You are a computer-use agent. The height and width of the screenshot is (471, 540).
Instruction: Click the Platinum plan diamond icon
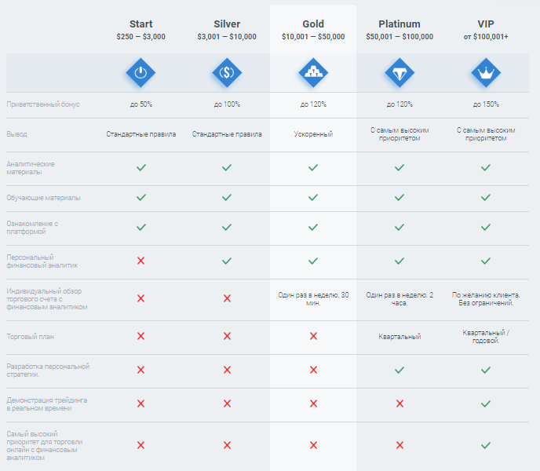400,73
